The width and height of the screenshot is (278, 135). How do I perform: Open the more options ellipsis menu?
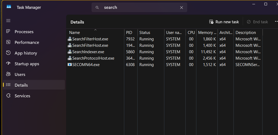point(276,21)
